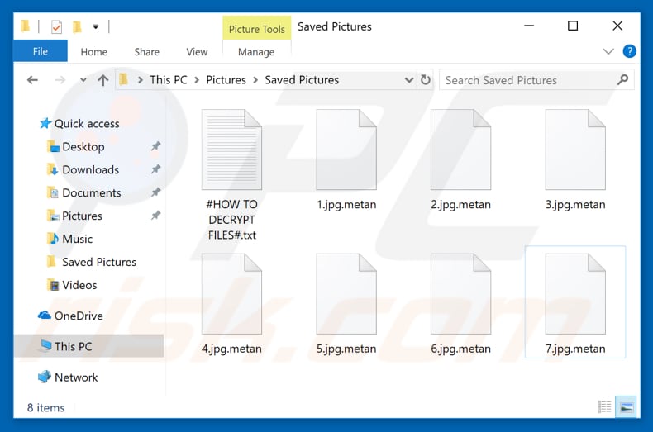
Task: Open Documents in navigation pane
Action: pyautogui.click(x=84, y=192)
